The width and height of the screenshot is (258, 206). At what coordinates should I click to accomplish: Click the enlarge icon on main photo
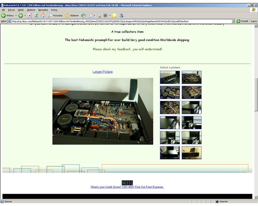coord(149,141)
